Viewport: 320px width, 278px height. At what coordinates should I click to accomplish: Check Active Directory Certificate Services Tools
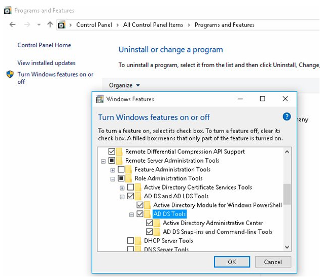tap(130, 187)
